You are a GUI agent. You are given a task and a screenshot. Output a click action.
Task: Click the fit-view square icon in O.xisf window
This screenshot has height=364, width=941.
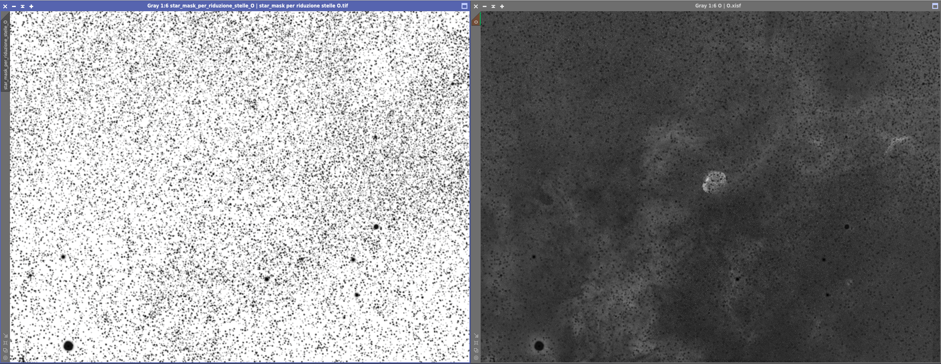(x=476, y=343)
